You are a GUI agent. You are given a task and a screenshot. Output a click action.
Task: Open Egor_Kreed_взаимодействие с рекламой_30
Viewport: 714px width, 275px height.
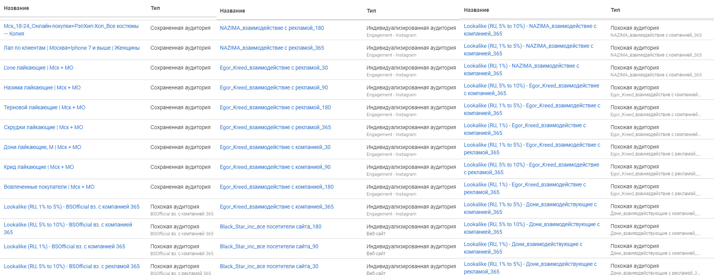[274, 68]
